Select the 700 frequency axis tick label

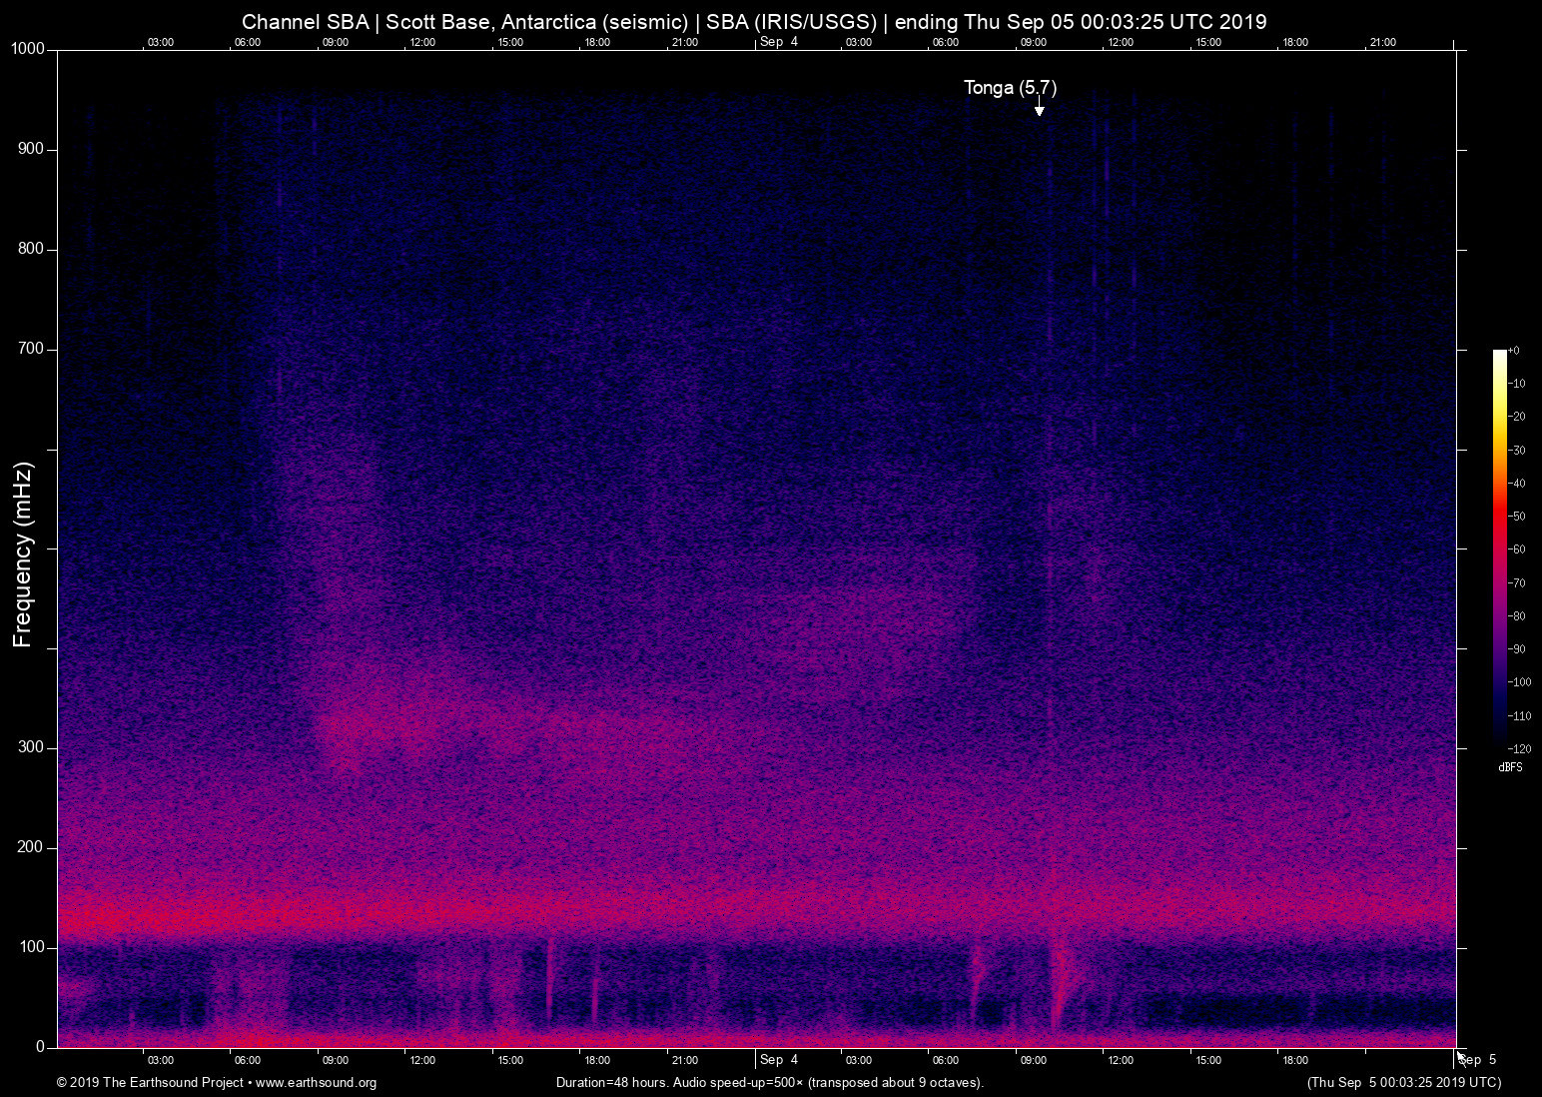[31, 349]
